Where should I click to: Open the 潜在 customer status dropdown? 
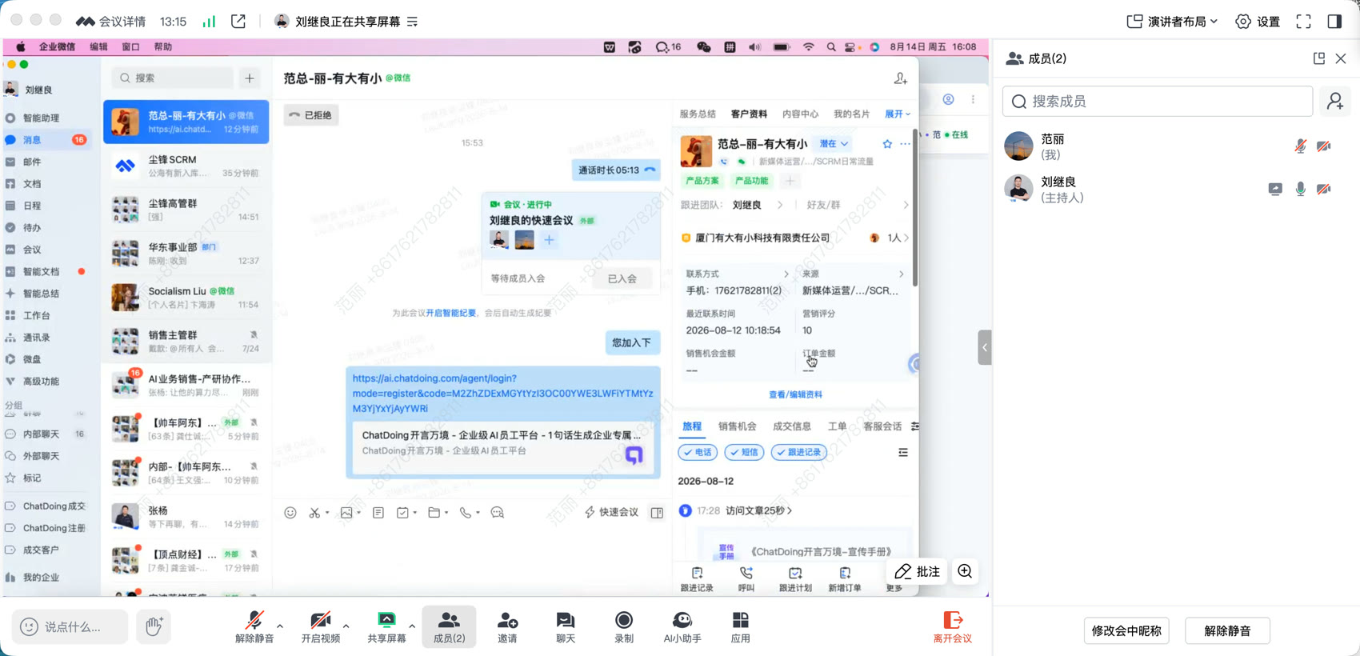[834, 144]
